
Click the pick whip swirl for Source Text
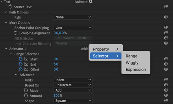[x=166, y=7]
